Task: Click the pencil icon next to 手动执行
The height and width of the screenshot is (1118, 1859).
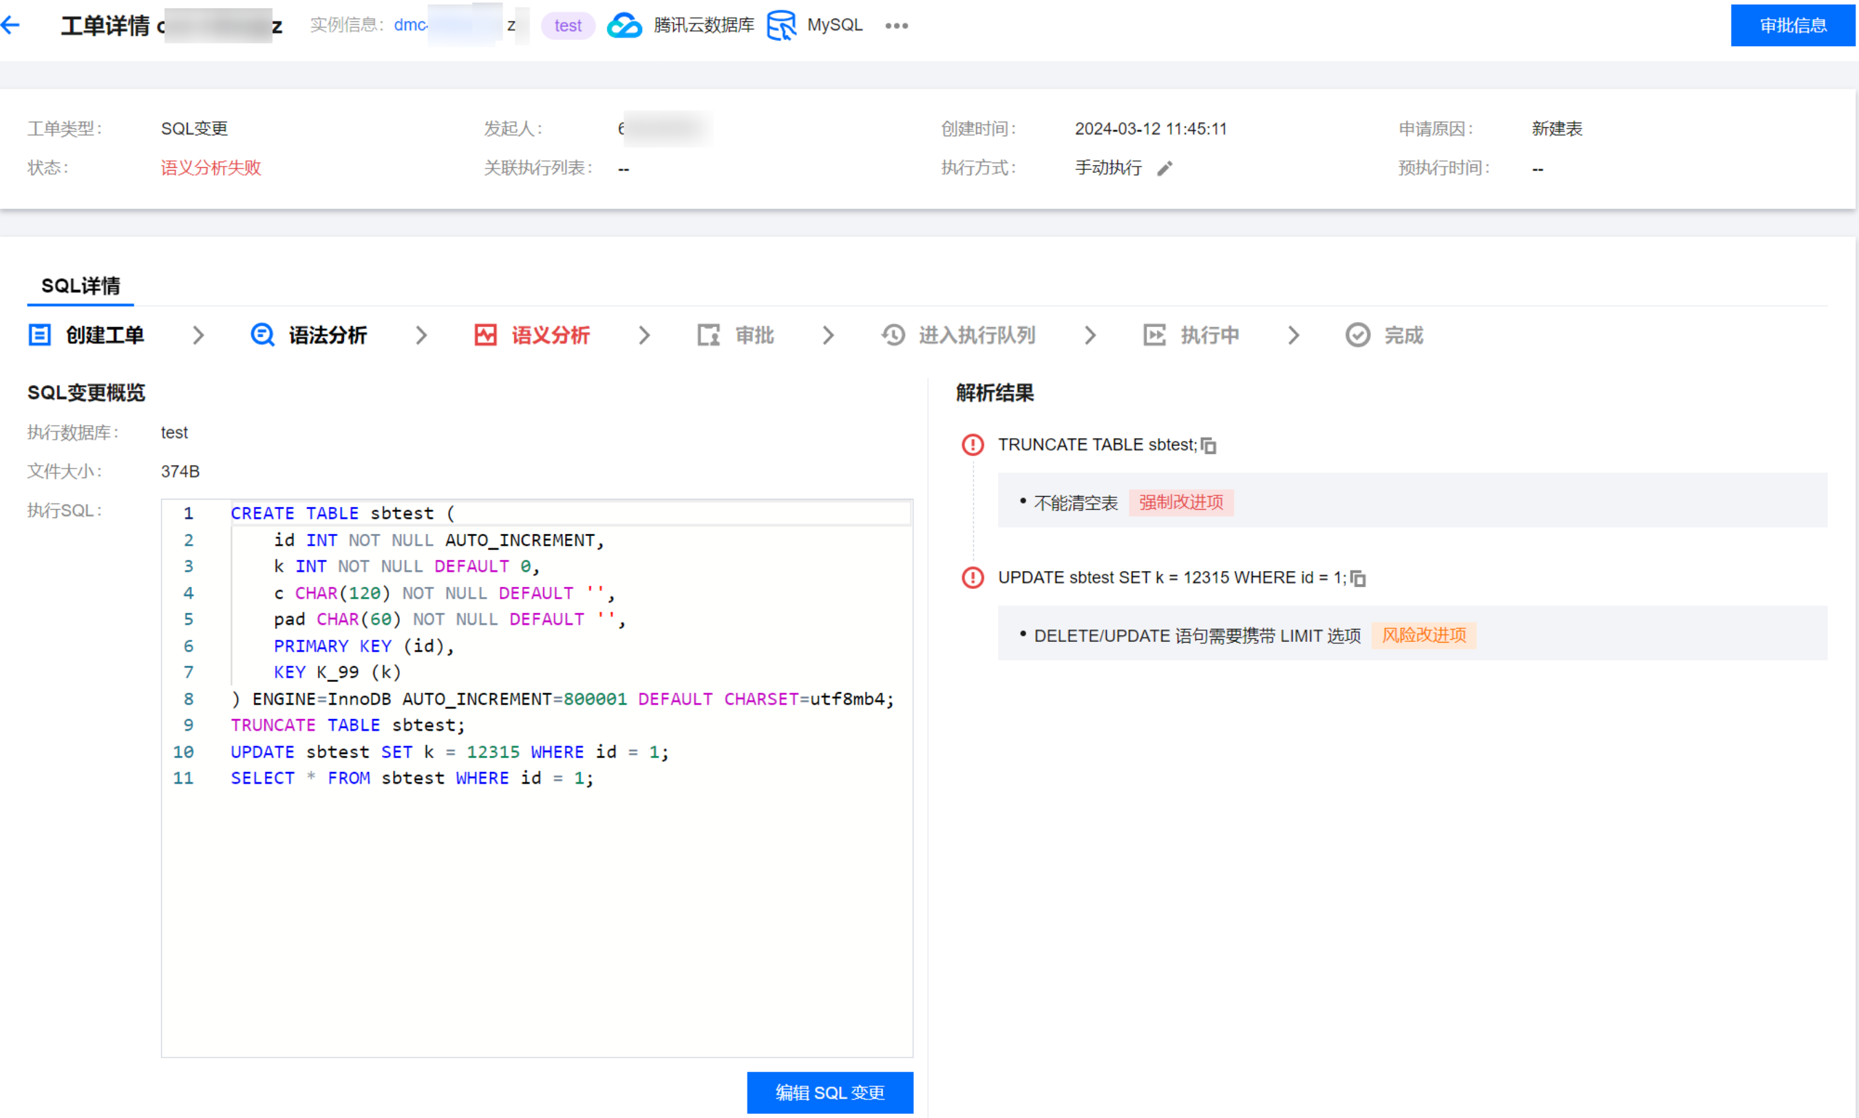Action: (1165, 168)
